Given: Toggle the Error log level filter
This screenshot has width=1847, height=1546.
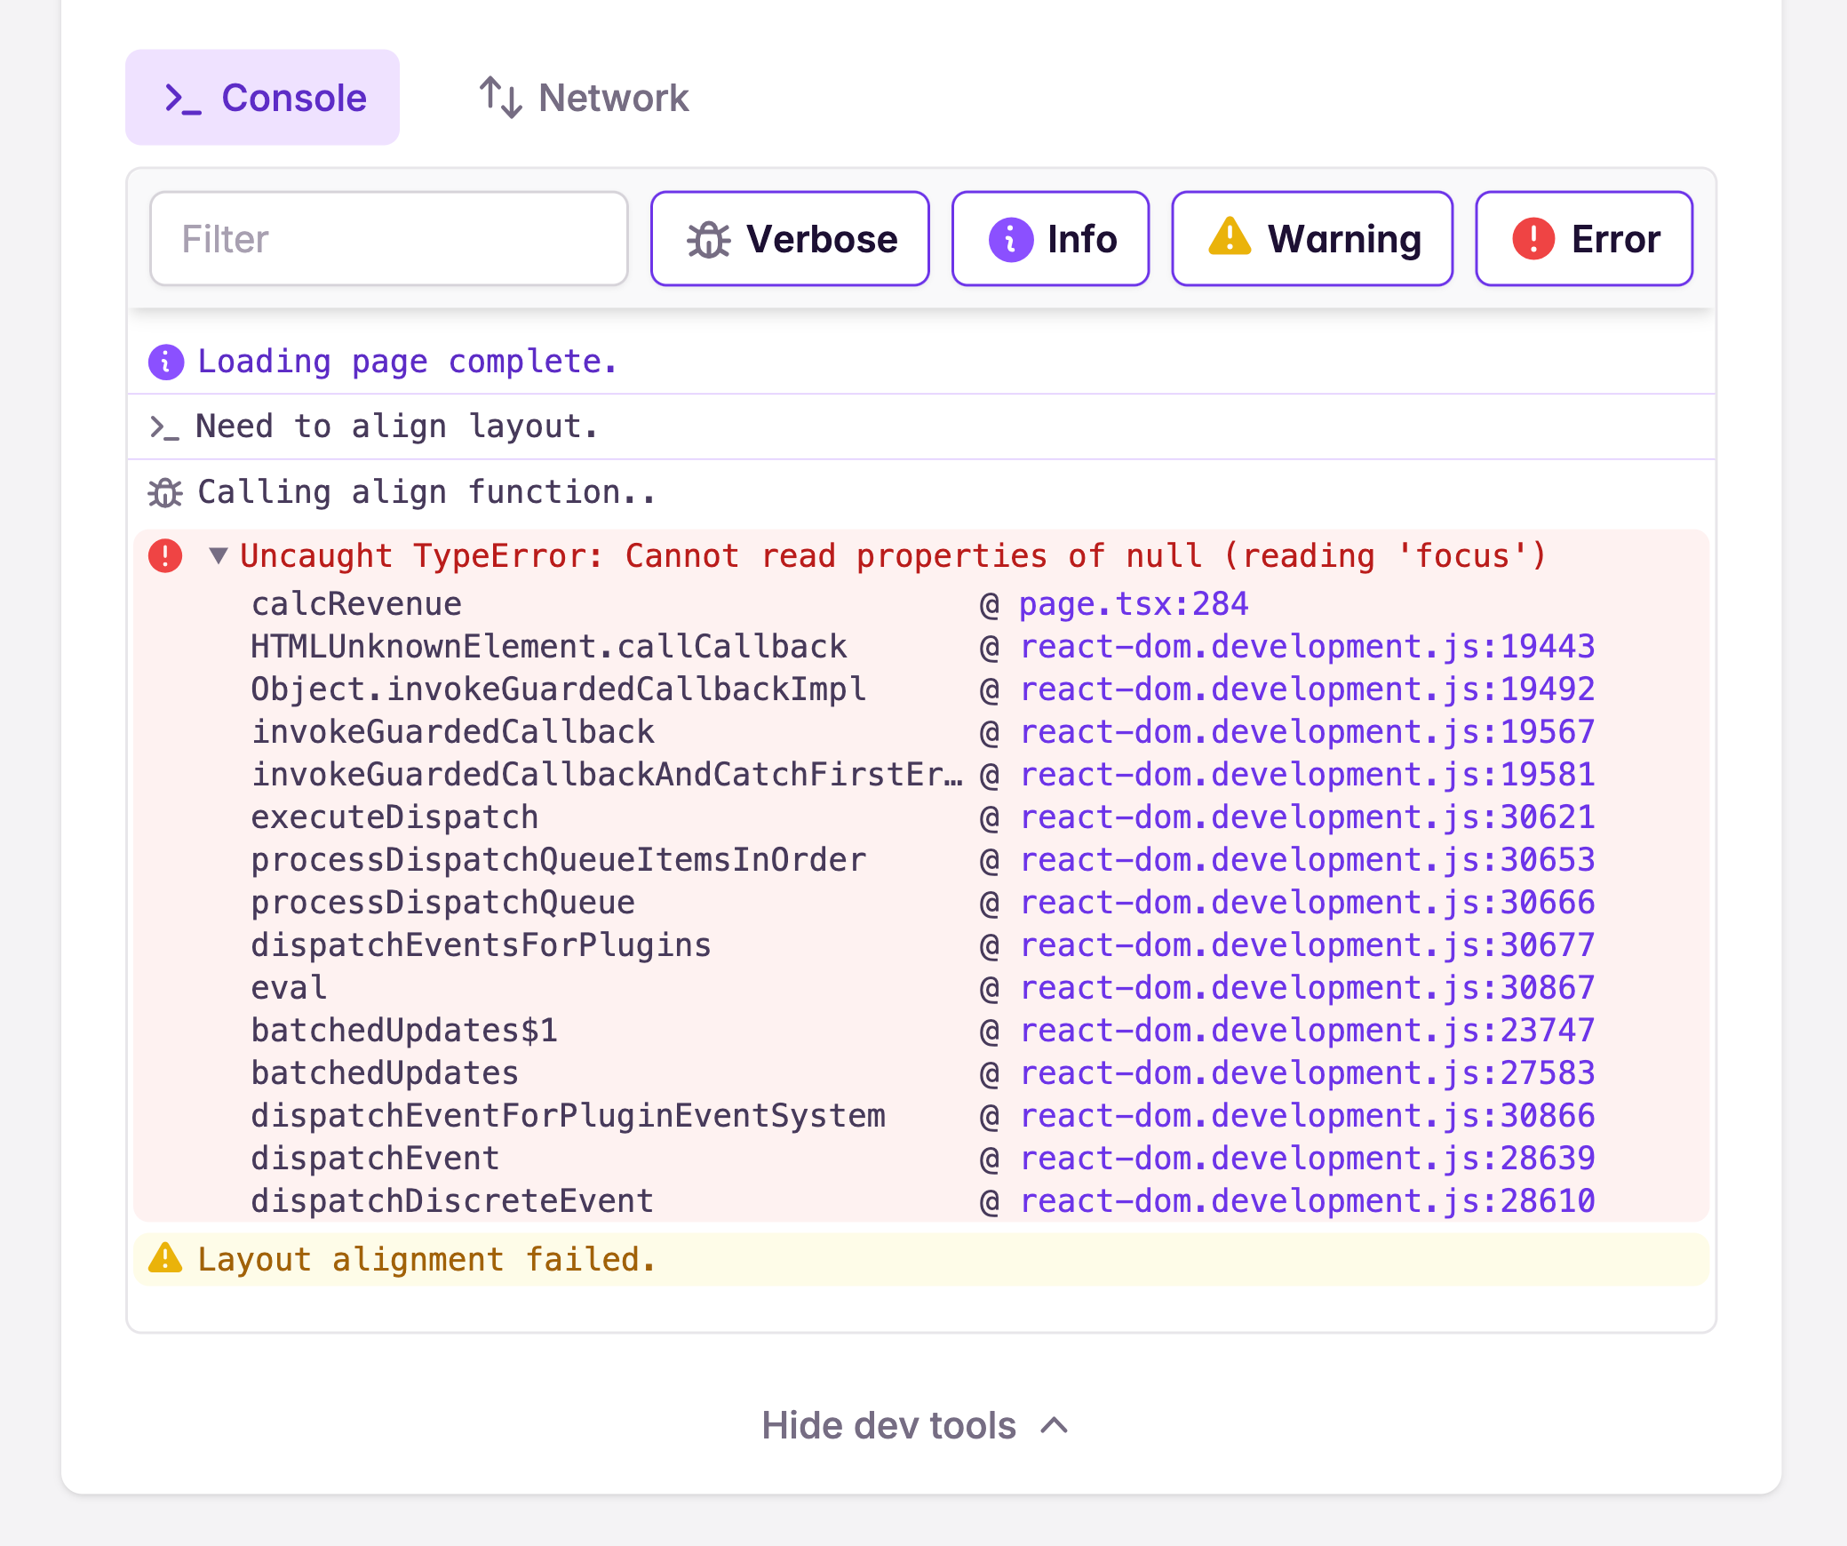Looking at the screenshot, I should [1583, 239].
